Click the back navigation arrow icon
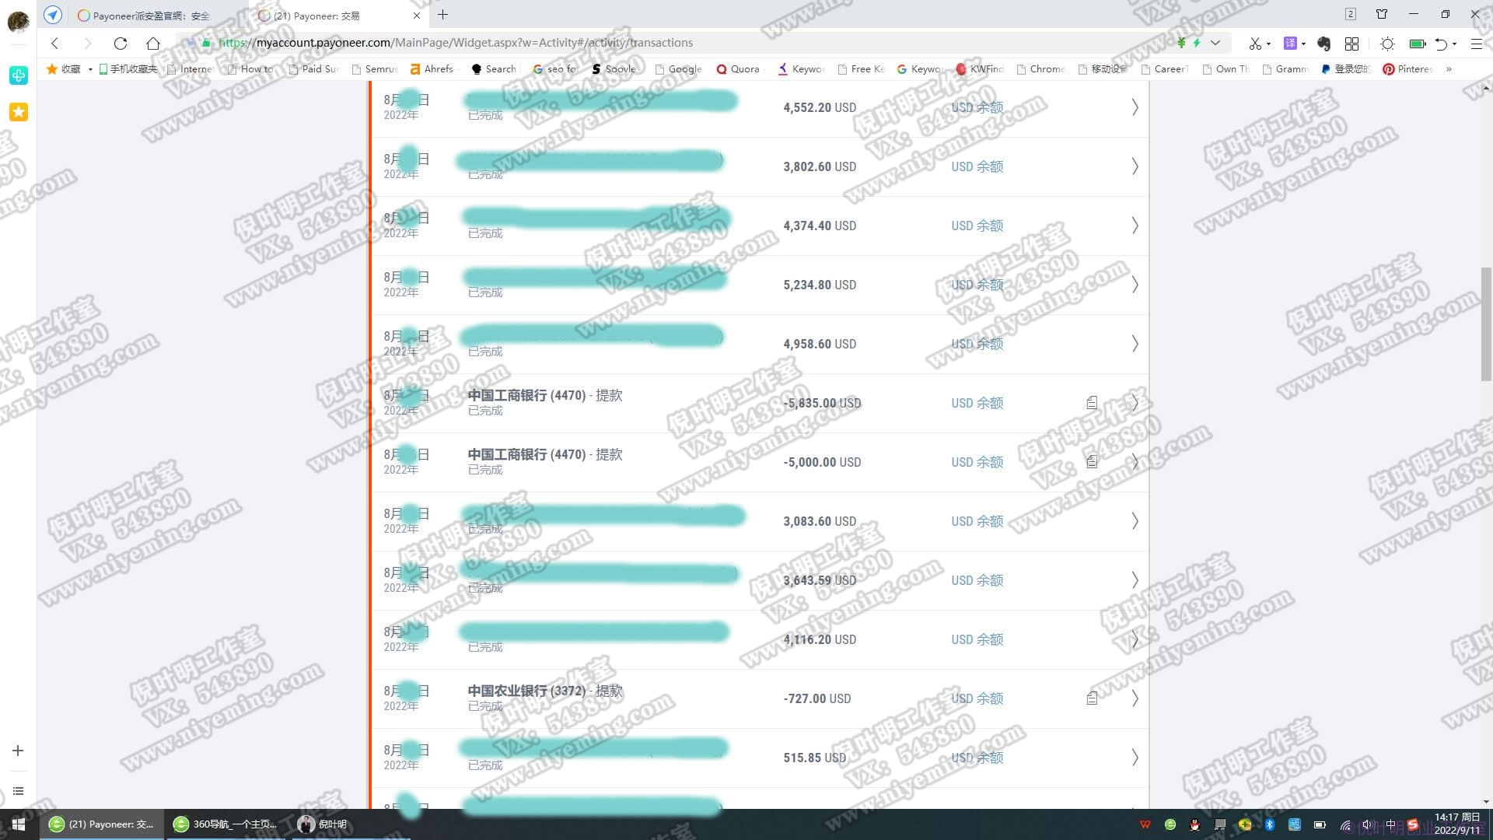The image size is (1493, 840). coord(54,43)
